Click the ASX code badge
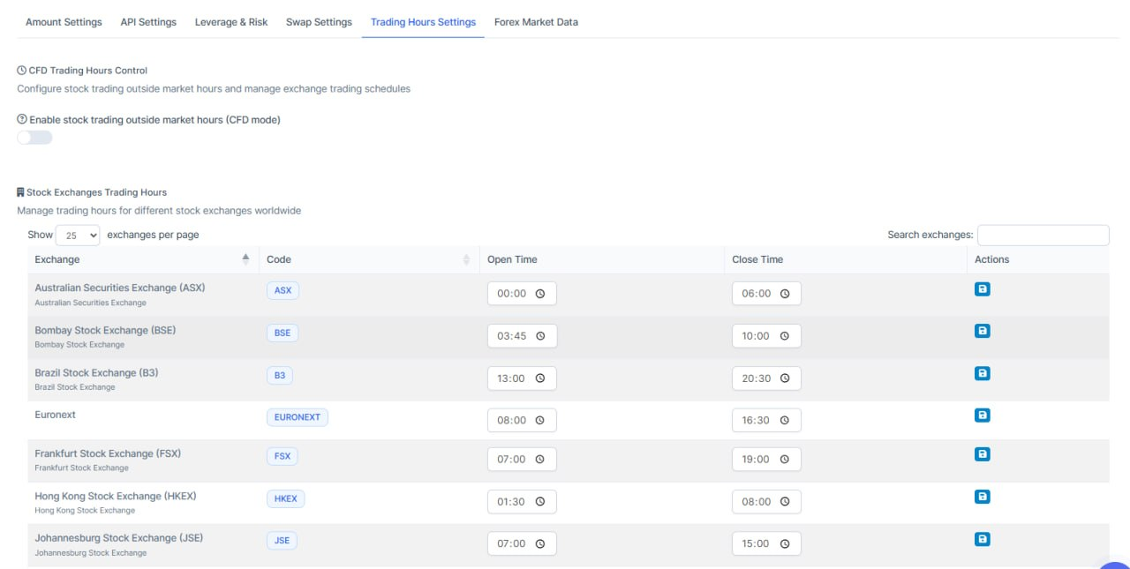The image size is (1130, 569). point(282,290)
